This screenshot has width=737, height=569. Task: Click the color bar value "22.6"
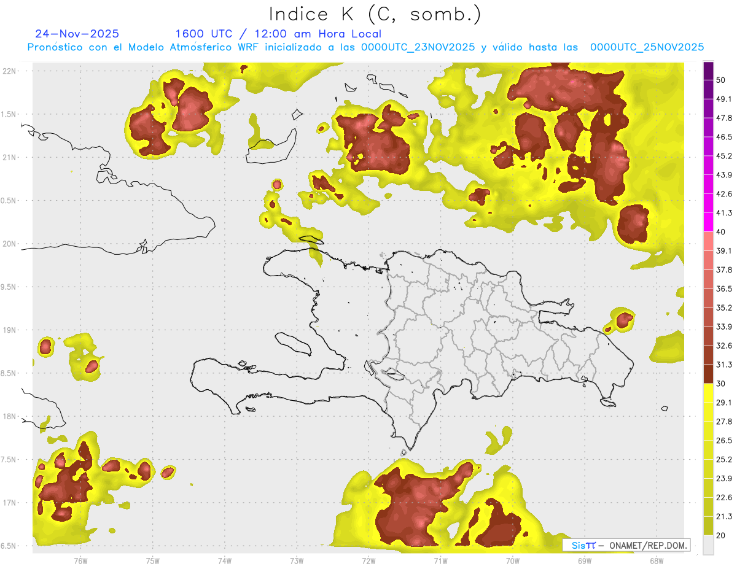point(724,498)
